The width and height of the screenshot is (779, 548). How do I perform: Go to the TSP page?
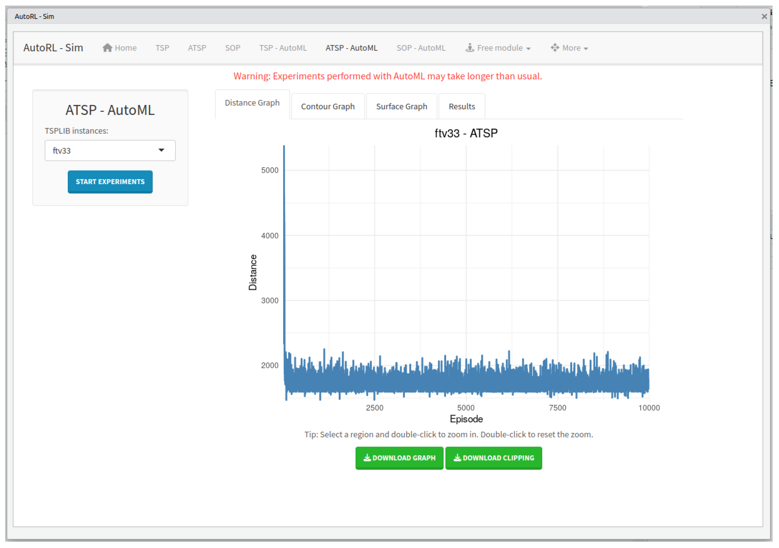click(162, 48)
